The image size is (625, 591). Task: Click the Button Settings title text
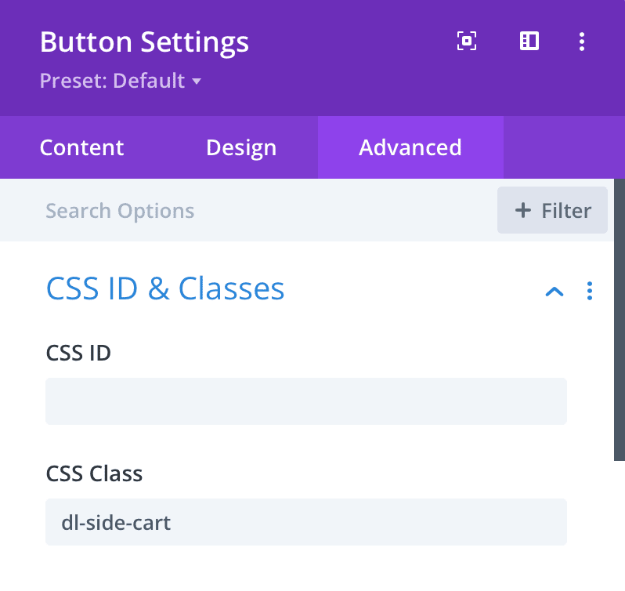(144, 42)
